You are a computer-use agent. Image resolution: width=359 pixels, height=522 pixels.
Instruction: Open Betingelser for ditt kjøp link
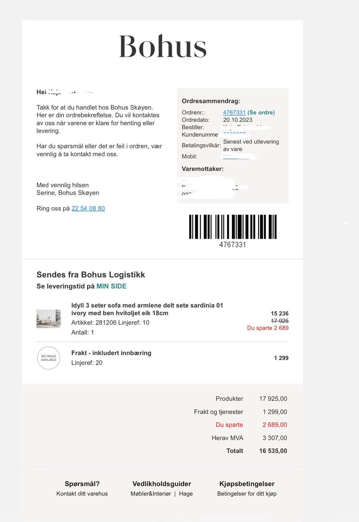247,494
